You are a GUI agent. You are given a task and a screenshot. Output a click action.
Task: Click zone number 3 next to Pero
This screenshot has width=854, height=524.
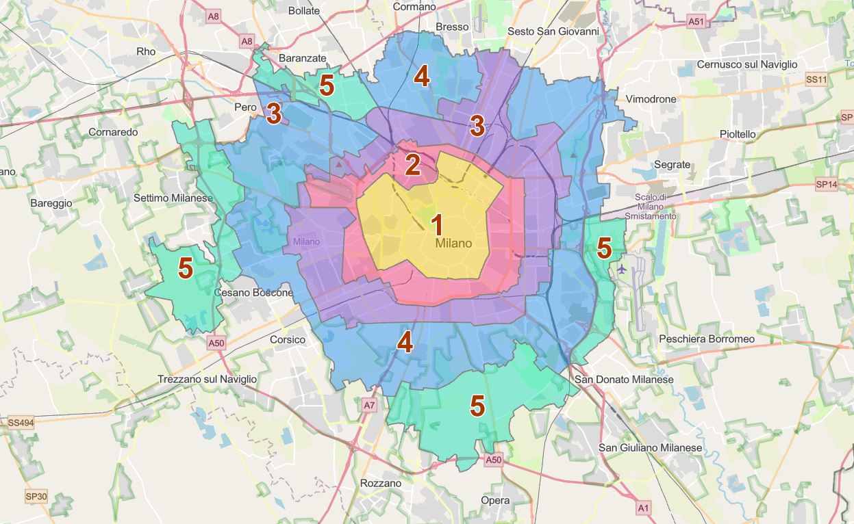point(274,114)
